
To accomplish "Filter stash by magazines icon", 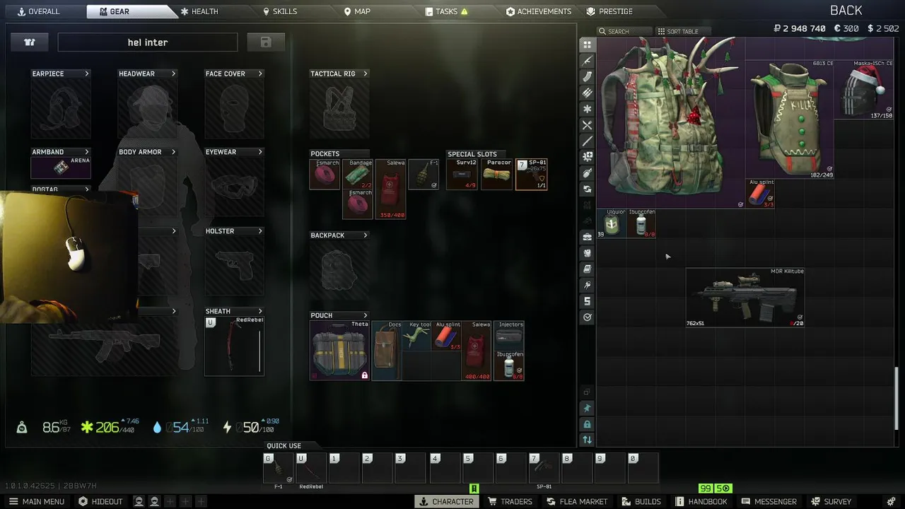I will 587,77.
